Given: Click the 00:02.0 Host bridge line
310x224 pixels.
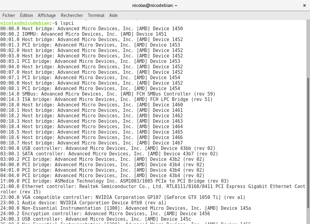Looking at the screenshot, I should tap(91, 50).
